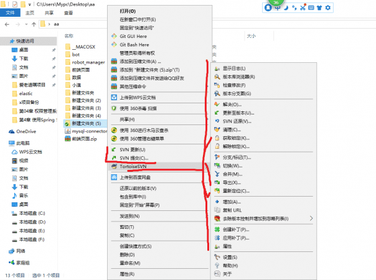
Task: Open the 主页 ribbon tab
Action: [31, 12]
